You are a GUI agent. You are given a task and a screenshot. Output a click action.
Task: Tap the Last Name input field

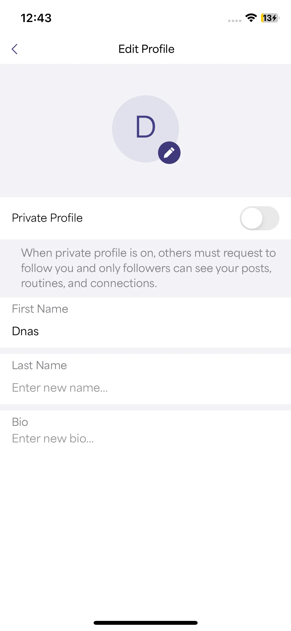tap(145, 388)
